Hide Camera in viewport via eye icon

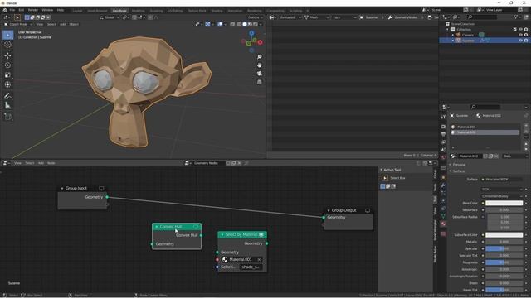pos(520,35)
